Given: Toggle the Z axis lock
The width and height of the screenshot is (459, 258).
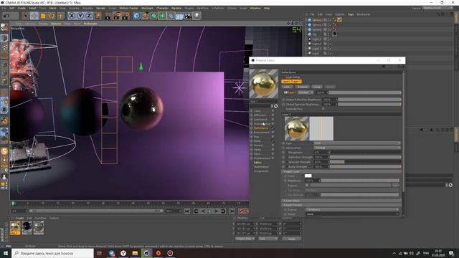Looking at the screenshot, I should click(x=89, y=16).
